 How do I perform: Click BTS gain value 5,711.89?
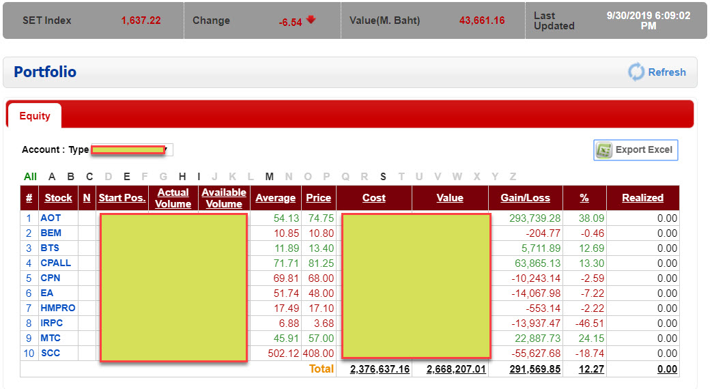click(x=541, y=248)
